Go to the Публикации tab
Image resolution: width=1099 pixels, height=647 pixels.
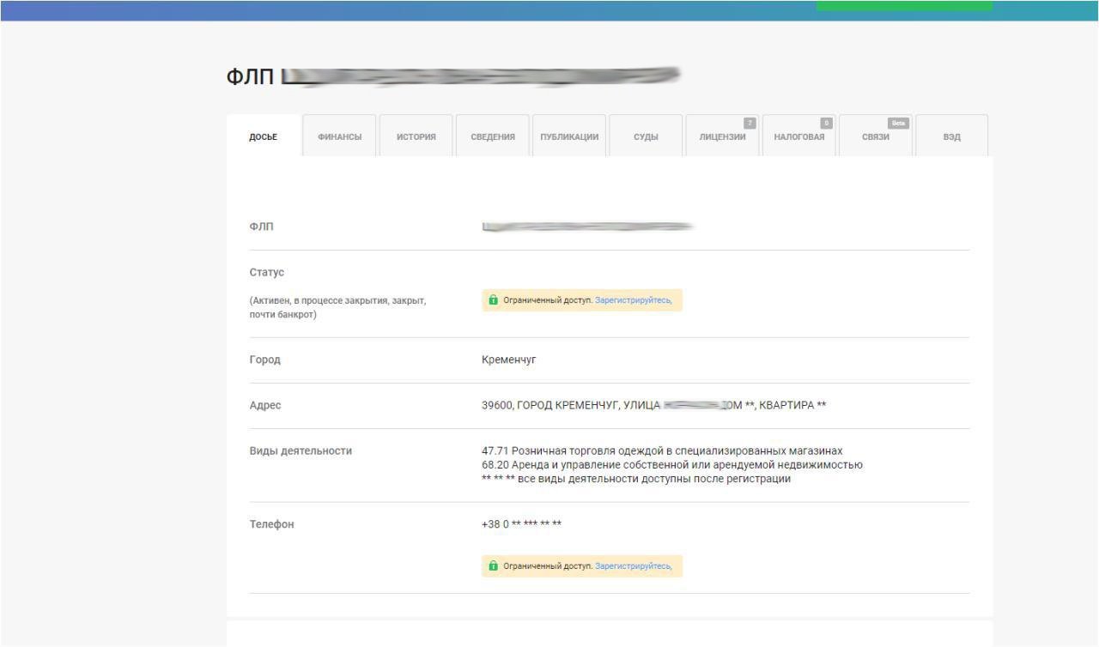coord(568,137)
